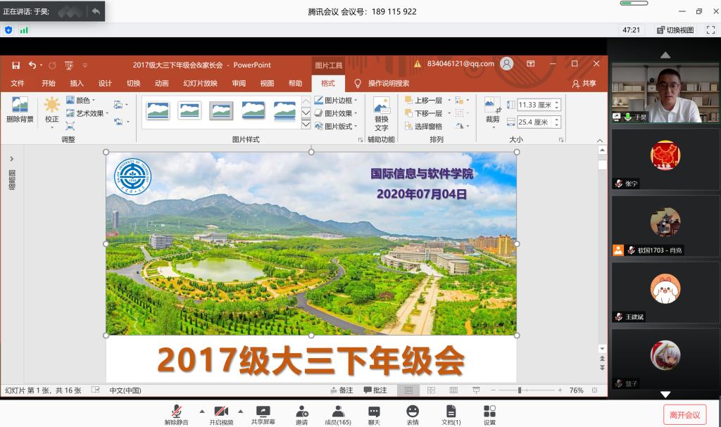This screenshot has height=427, width=721.
Task: Switch to the 插入 ribbon tab
Action: 77,83
